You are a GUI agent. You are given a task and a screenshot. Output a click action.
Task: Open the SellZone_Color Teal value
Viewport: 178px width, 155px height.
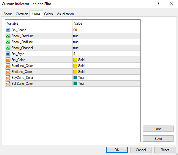coord(106,84)
